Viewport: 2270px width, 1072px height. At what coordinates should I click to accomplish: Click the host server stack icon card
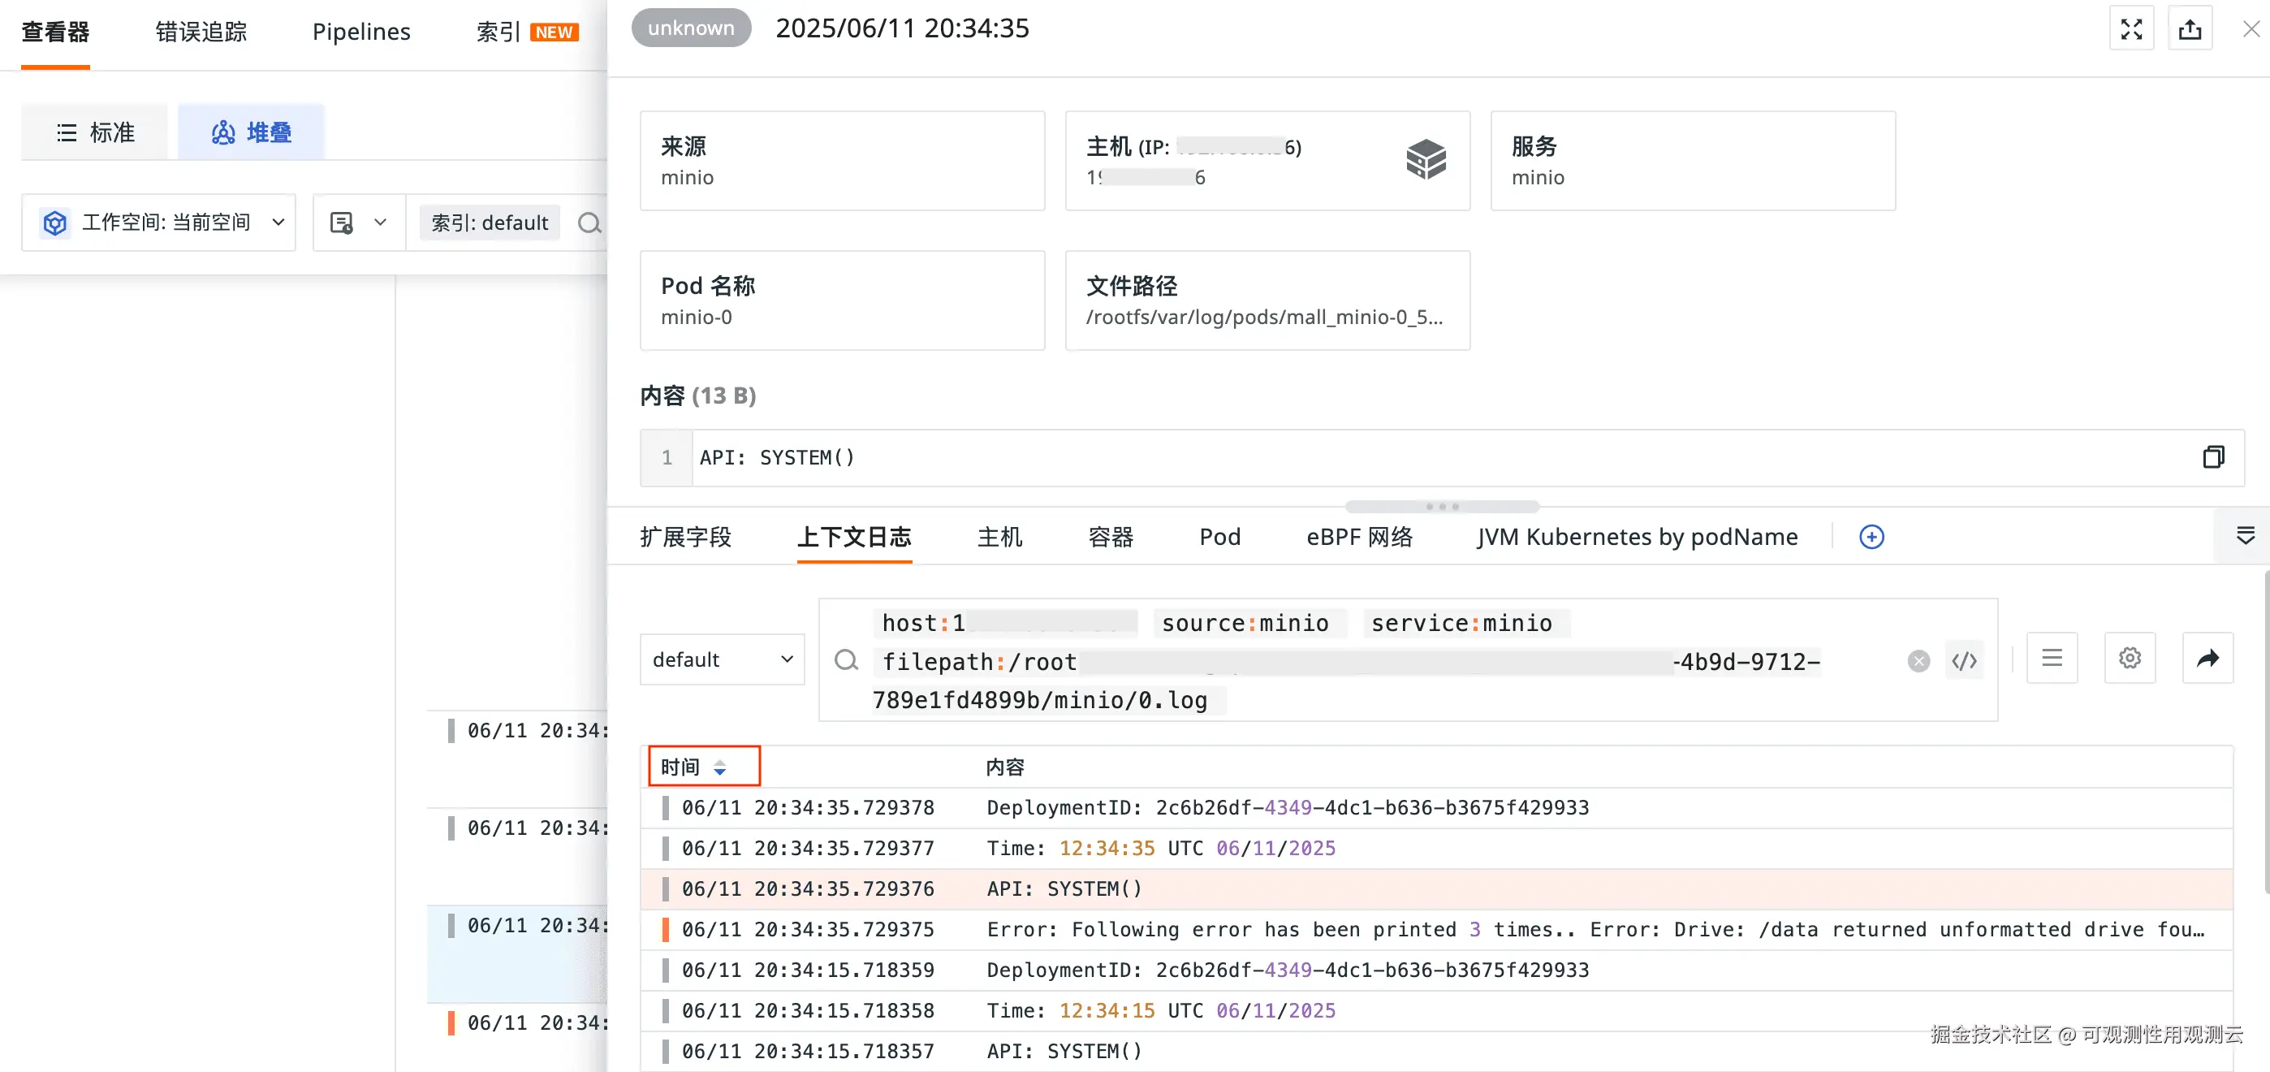point(1425,159)
